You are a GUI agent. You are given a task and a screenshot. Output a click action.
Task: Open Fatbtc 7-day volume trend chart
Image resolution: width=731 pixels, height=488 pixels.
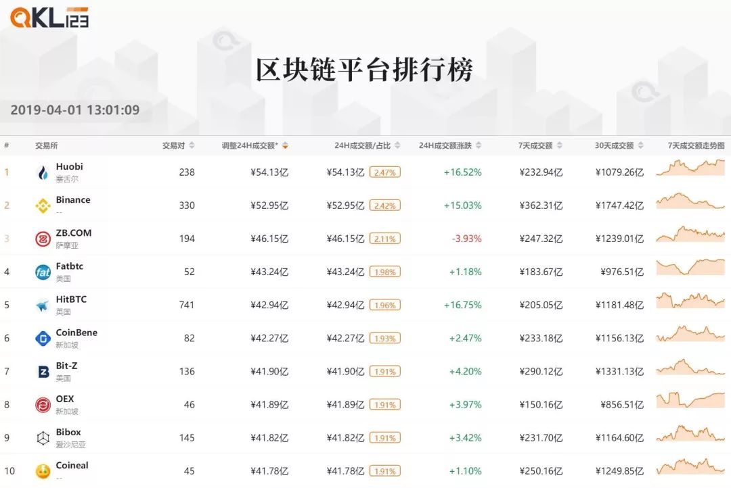click(690, 267)
